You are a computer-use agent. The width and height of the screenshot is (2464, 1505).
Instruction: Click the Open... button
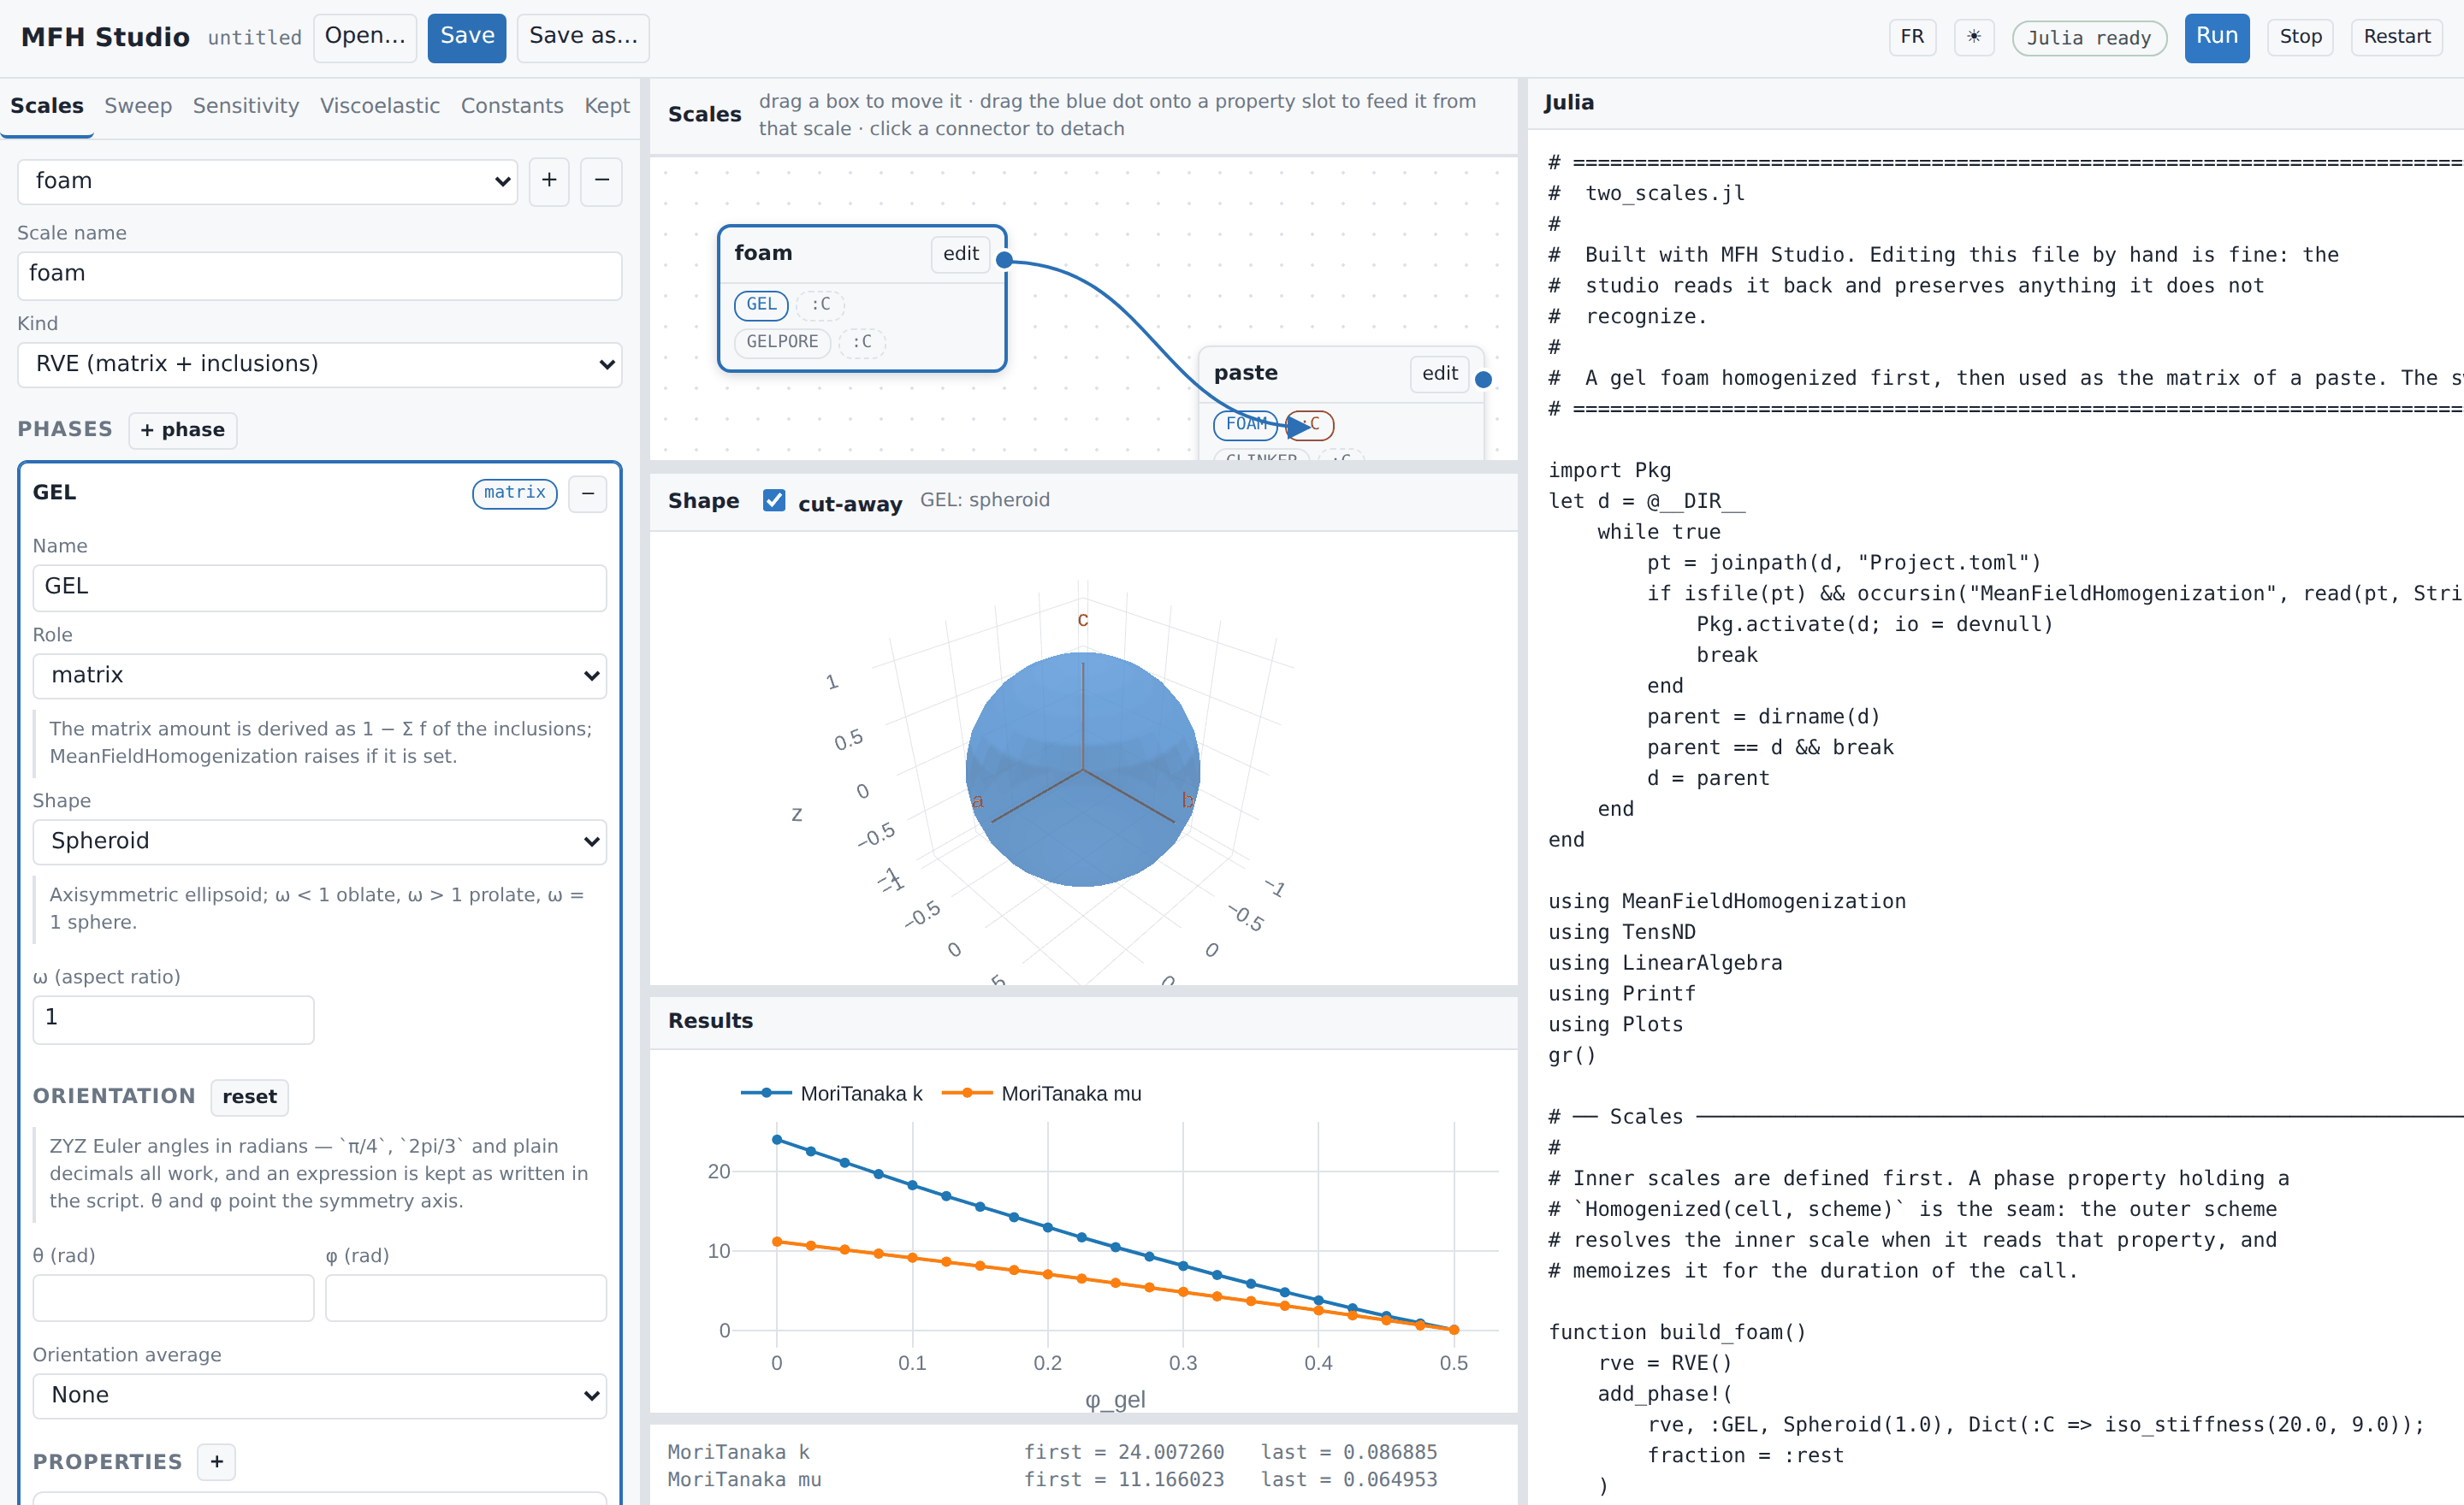tap(365, 37)
